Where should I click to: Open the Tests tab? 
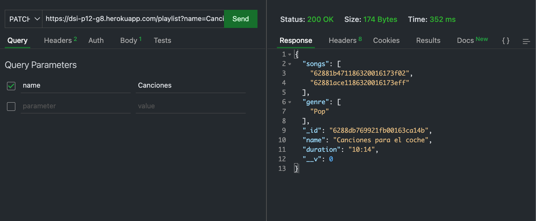coord(163,40)
